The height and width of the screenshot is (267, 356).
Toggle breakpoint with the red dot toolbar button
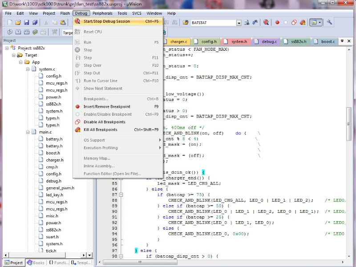coord(277,23)
